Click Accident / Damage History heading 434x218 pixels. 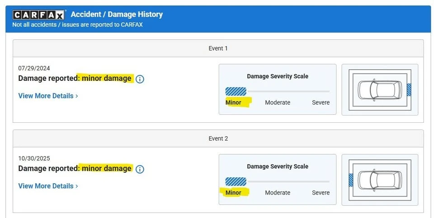point(117,14)
